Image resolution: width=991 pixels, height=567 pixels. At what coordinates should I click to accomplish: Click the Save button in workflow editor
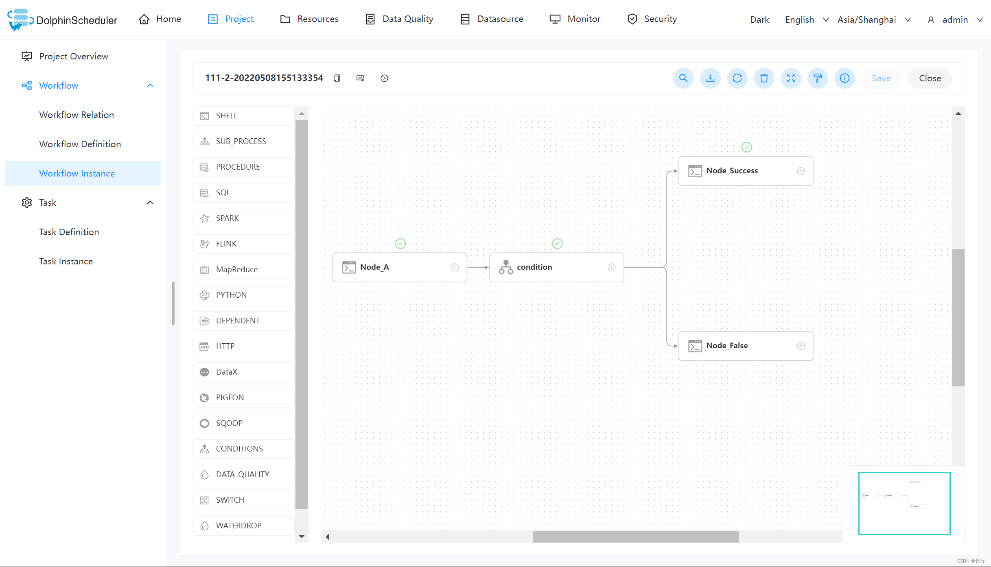(x=882, y=78)
